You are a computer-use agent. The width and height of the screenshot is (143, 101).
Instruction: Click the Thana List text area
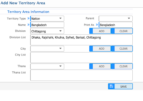point(82,75)
